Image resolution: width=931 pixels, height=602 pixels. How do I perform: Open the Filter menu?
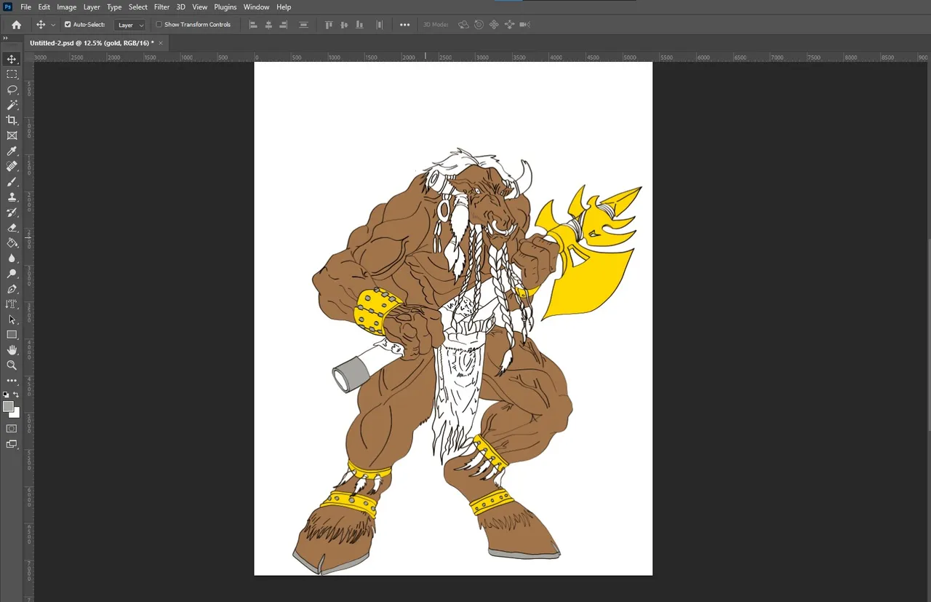click(161, 7)
